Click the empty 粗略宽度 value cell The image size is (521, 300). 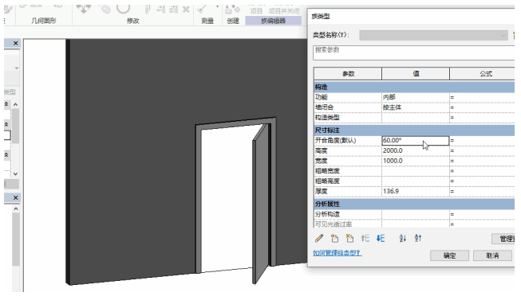(x=416, y=171)
